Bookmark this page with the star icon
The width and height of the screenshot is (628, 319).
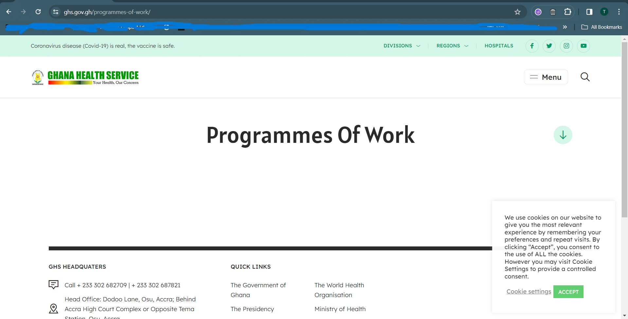pyautogui.click(x=517, y=12)
